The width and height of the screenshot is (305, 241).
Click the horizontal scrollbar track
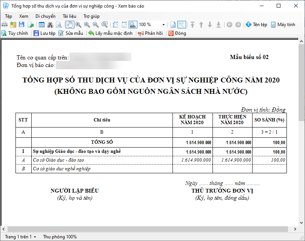coord(148,229)
